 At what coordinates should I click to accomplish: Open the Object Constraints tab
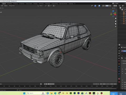(x=119, y=74)
